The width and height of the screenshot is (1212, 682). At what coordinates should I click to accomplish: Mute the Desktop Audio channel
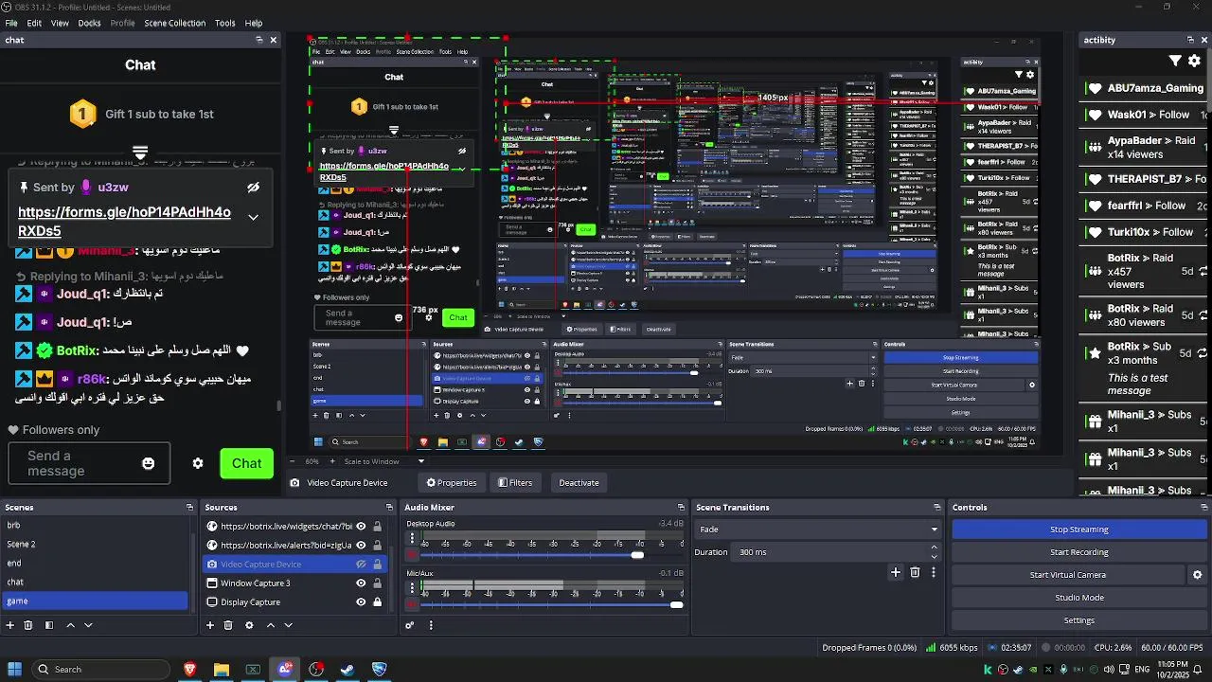coord(412,554)
